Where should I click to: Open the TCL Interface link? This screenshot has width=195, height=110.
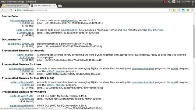(156, 30)
